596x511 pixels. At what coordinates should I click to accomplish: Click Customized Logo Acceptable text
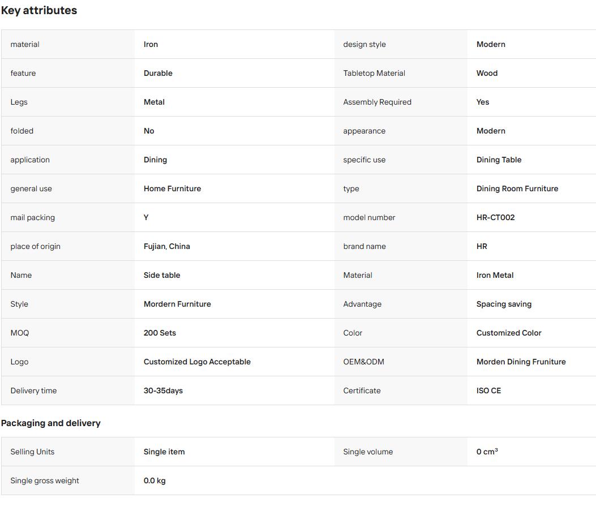[x=197, y=362]
